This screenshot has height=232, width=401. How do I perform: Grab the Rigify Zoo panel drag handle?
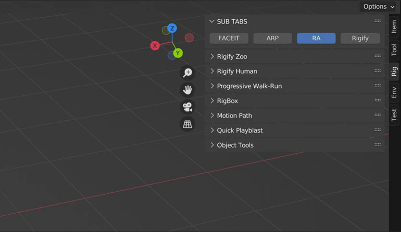click(377, 56)
